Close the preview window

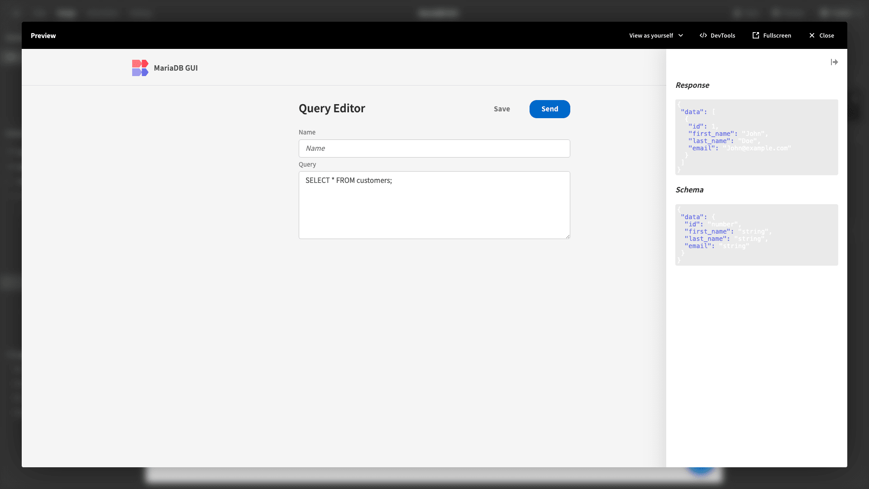821,35
